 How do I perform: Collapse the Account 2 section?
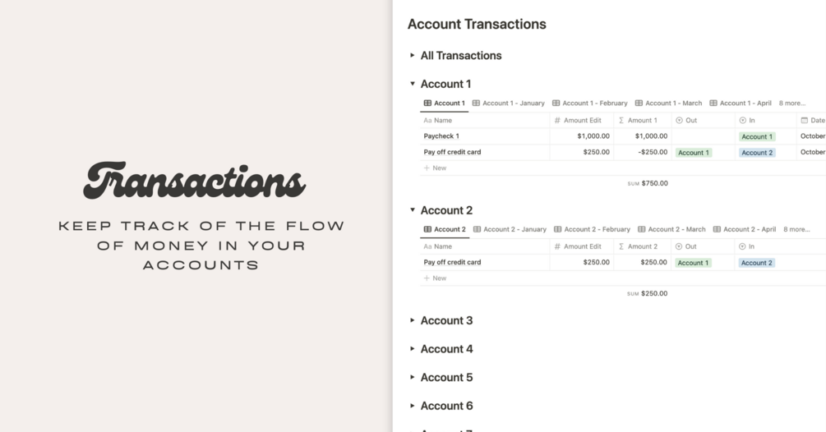pyautogui.click(x=413, y=210)
